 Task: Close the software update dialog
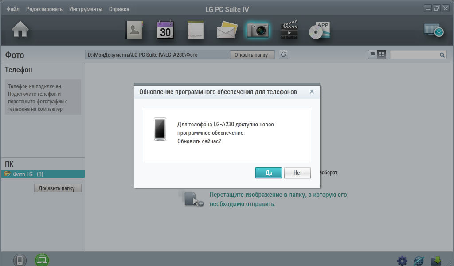pos(312,91)
